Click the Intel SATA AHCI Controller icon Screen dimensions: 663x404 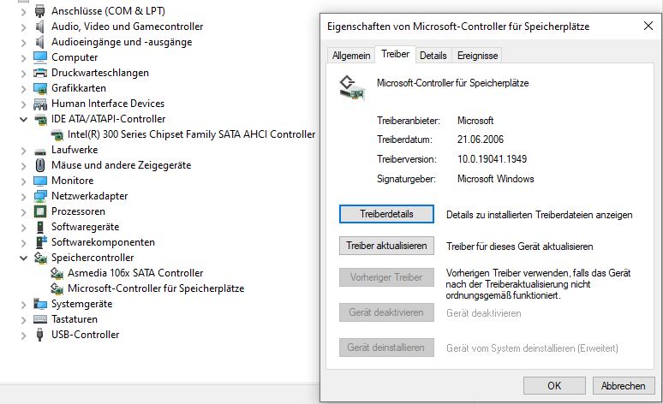tap(57, 134)
